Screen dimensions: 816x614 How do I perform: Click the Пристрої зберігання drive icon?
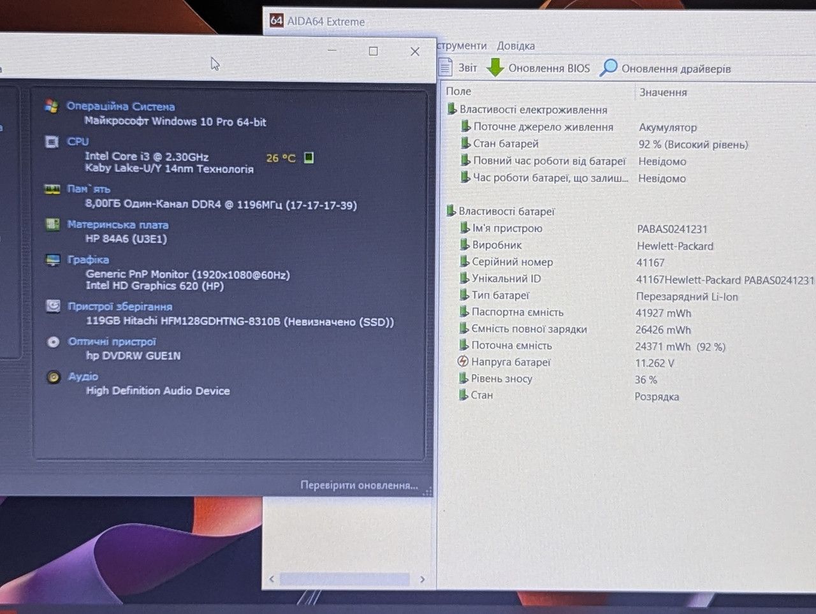point(54,306)
